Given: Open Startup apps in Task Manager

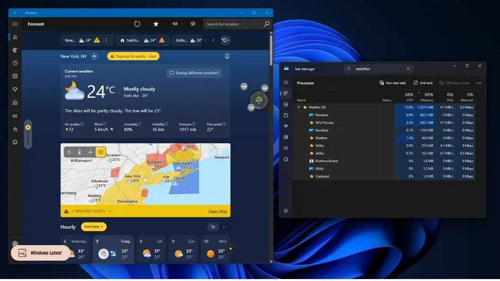Looking at the screenshot, I should (286, 126).
